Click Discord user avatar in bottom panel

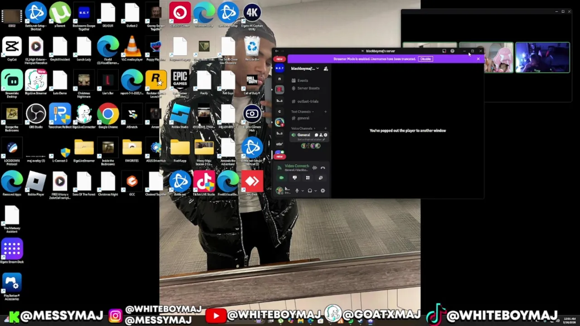pyautogui.click(x=280, y=191)
